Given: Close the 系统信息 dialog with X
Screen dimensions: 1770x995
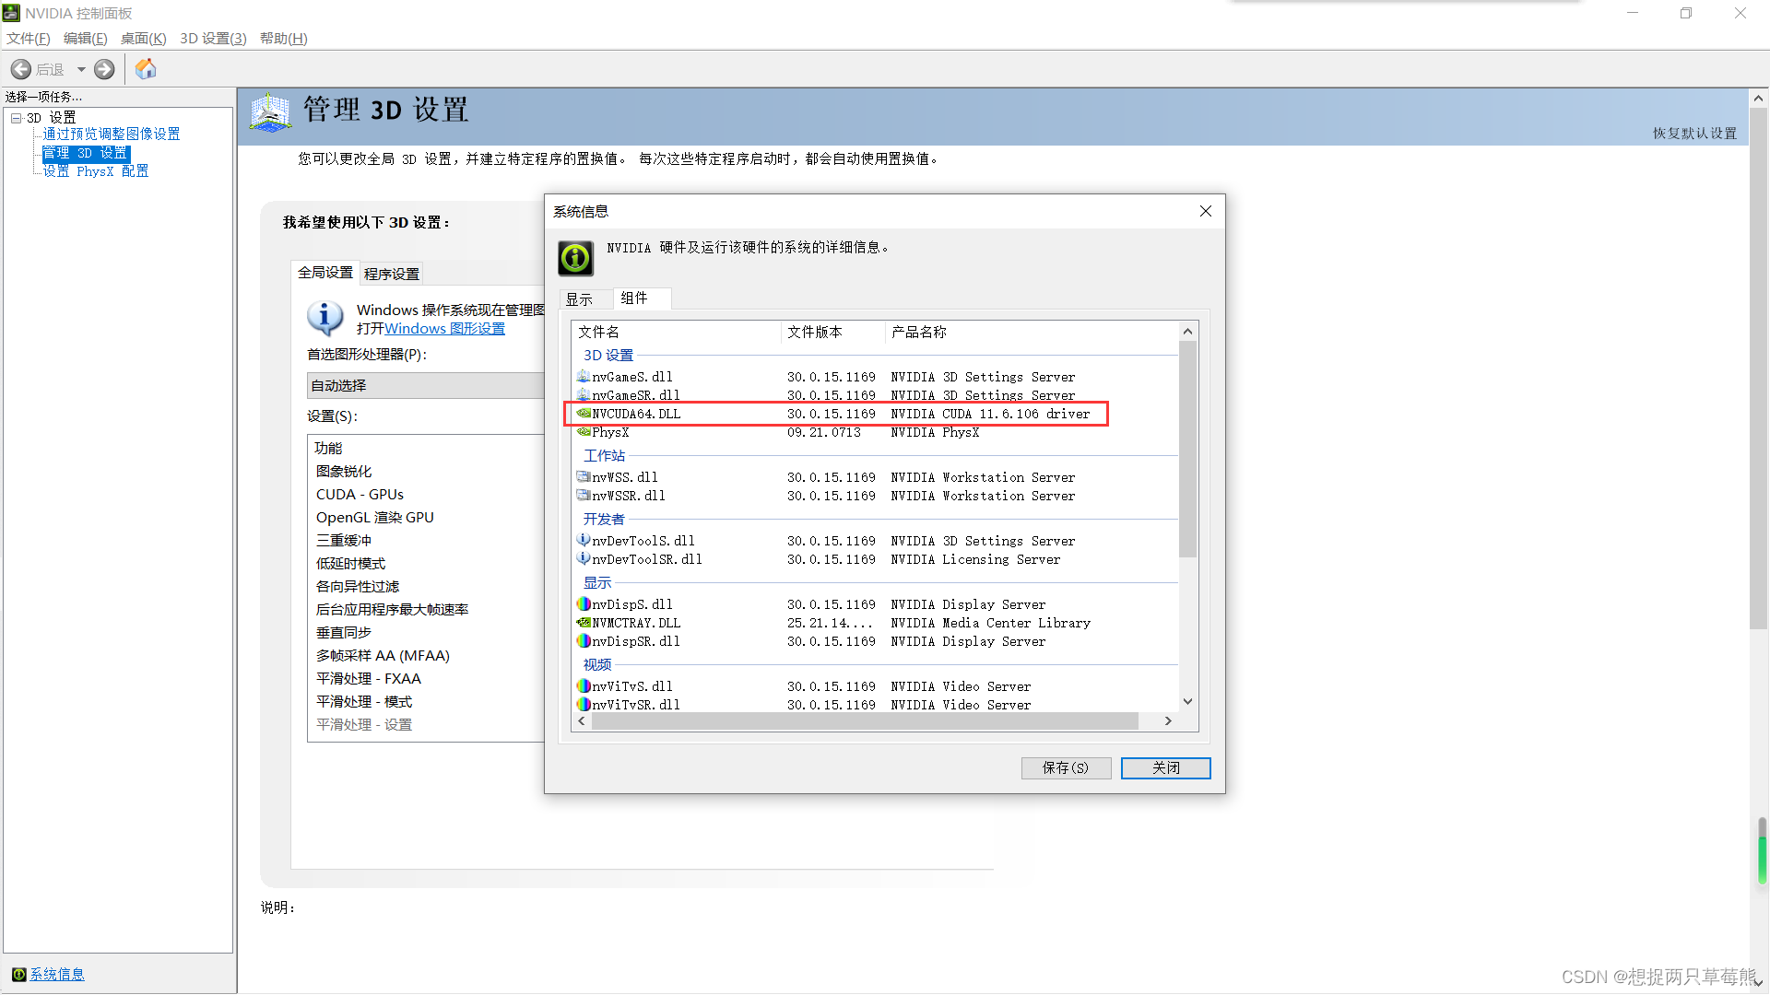Looking at the screenshot, I should pyautogui.click(x=1205, y=211).
